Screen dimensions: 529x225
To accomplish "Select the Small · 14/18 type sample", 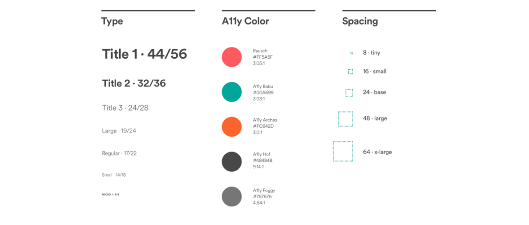I will click(114, 175).
